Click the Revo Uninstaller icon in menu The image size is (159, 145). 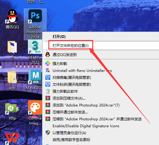pyautogui.click(x=48, y=70)
